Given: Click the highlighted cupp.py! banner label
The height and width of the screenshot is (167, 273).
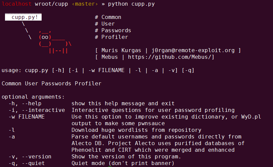Looking at the screenshot, I should pos(23,17).
